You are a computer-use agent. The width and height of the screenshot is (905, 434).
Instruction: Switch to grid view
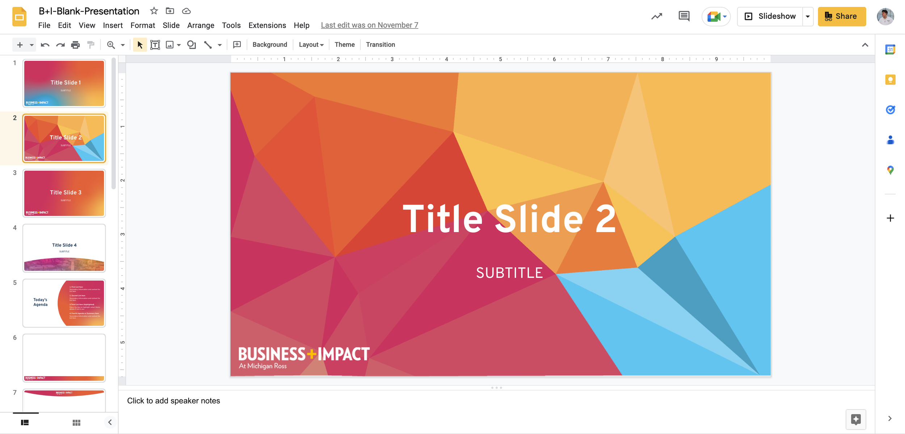point(76,422)
